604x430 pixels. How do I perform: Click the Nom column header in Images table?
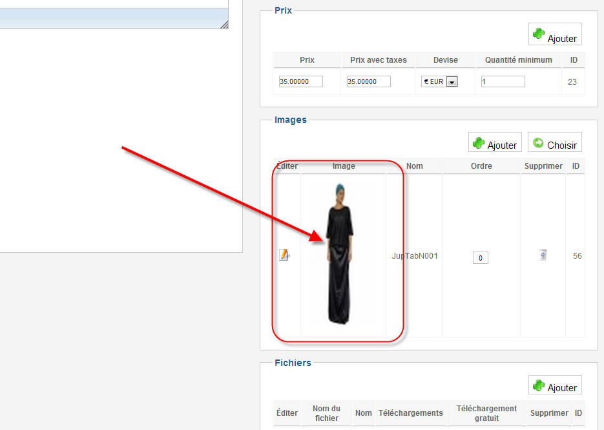coord(415,166)
